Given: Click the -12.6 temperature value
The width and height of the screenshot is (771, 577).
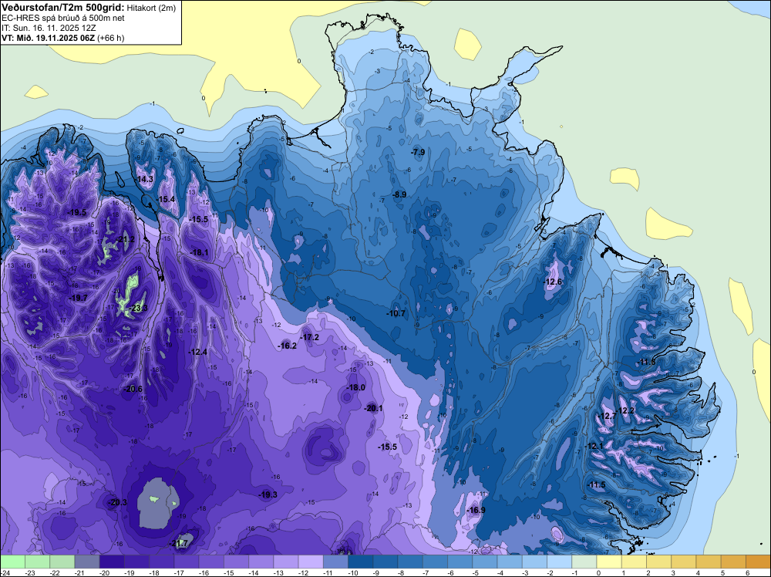Looking at the screenshot, I should (x=553, y=282).
